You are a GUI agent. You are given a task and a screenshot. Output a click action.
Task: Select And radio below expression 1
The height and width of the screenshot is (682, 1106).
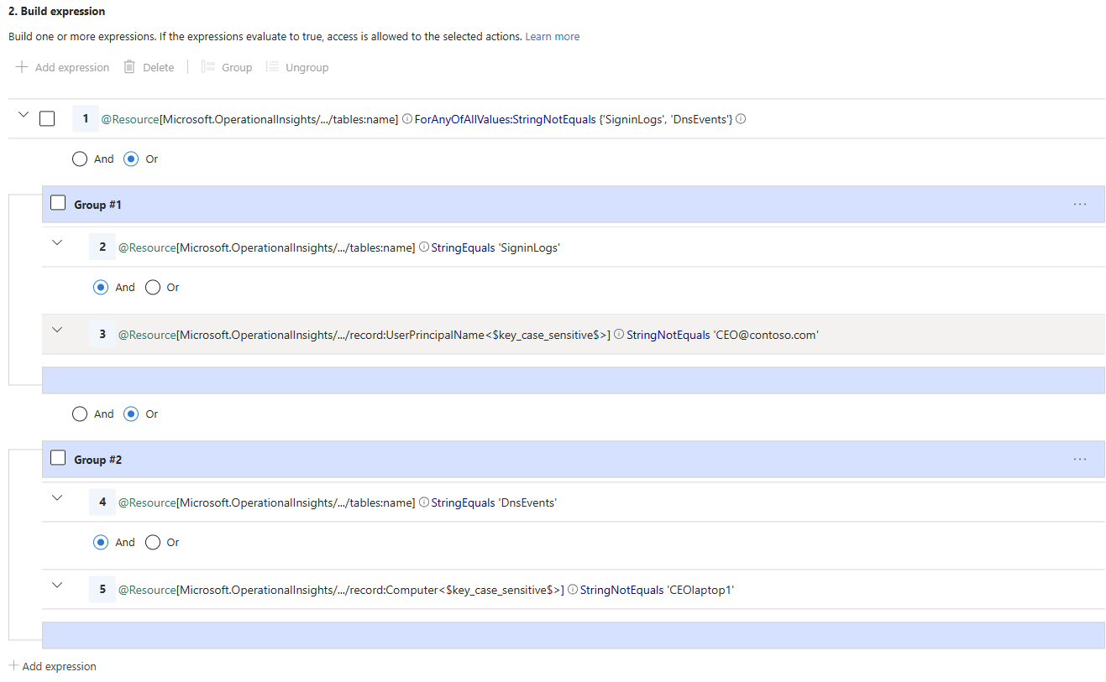point(80,159)
